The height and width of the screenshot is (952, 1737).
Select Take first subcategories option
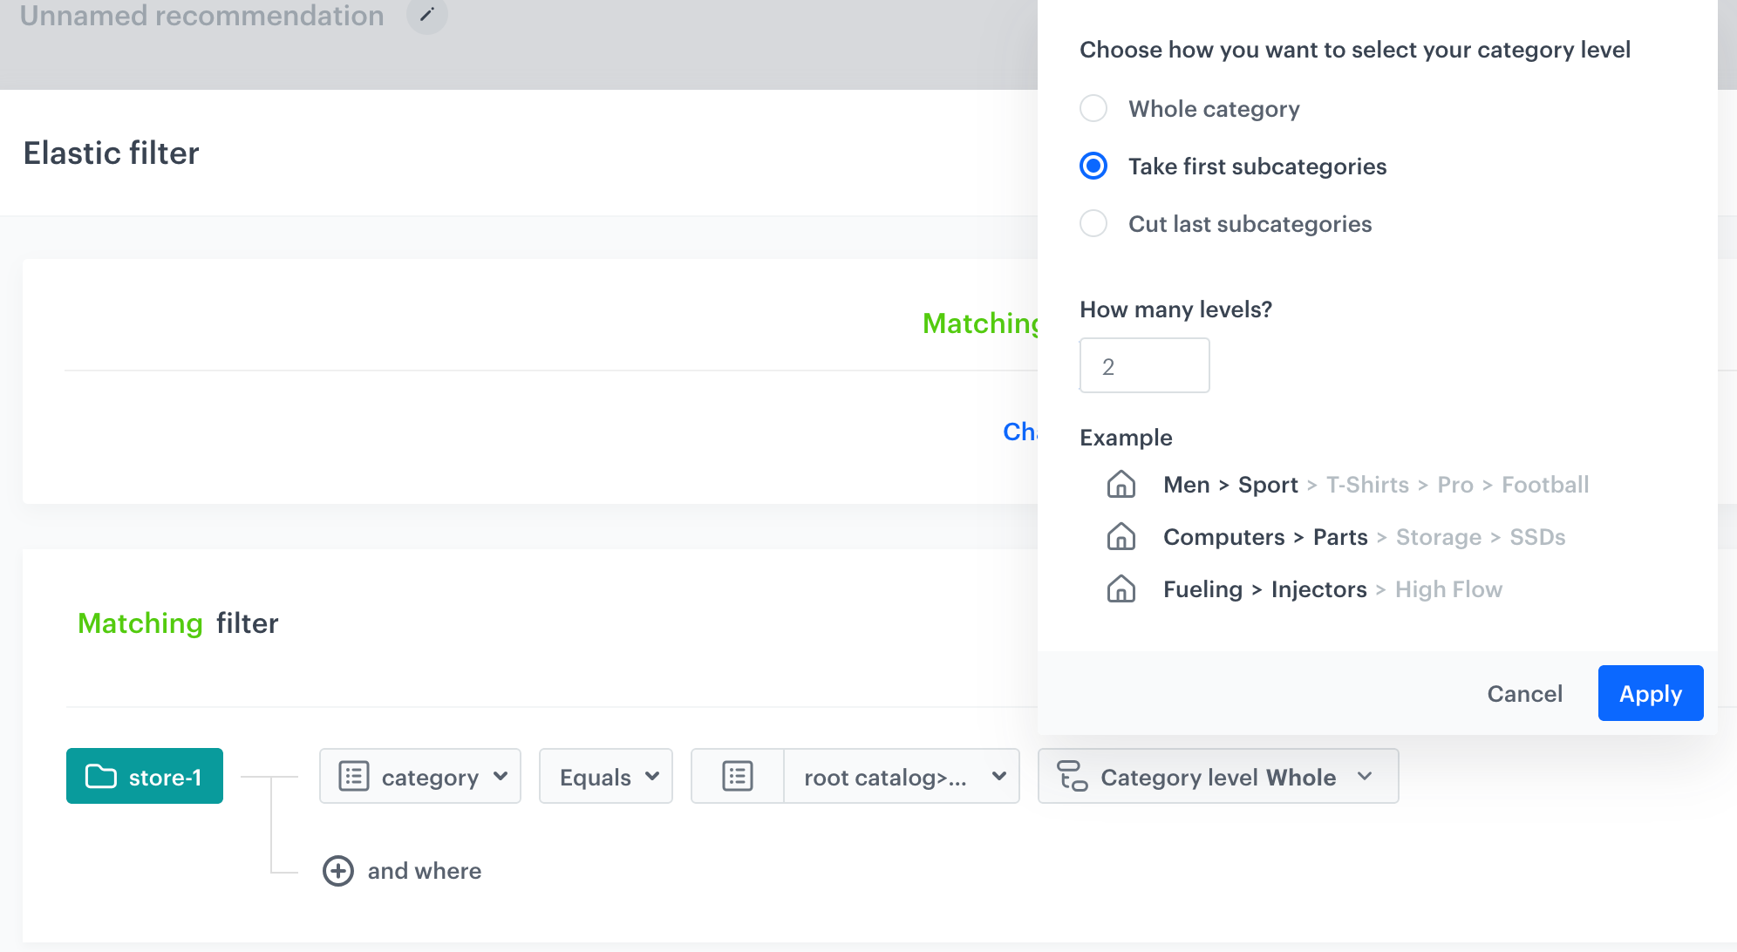1093,166
